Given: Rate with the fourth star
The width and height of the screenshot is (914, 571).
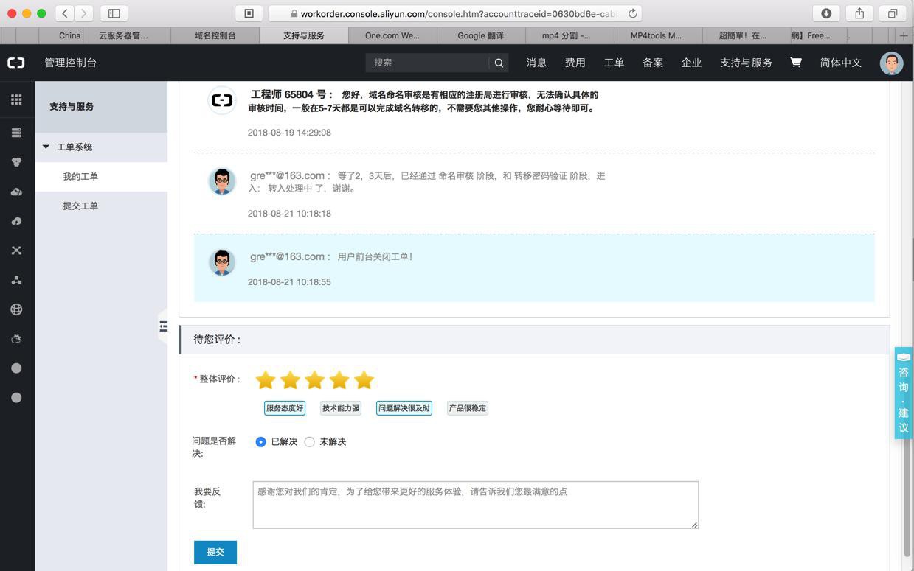Looking at the screenshot, I should point(339,380).
